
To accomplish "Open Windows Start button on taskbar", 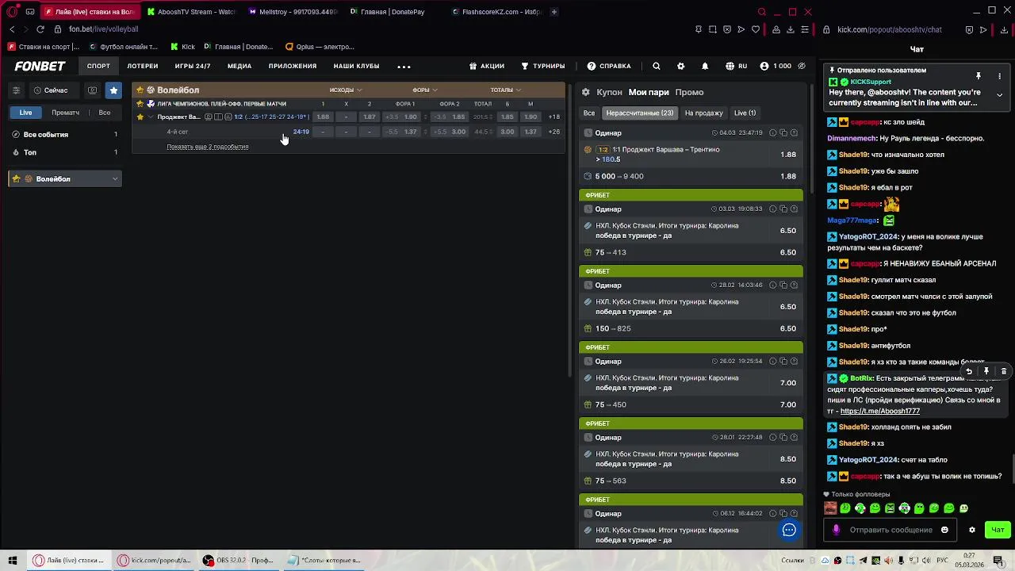I will click(13, 560).
